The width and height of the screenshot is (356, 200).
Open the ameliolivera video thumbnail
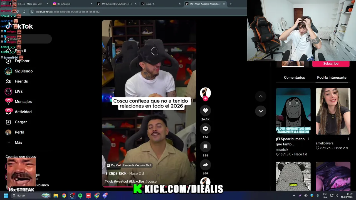coord(333,111)
